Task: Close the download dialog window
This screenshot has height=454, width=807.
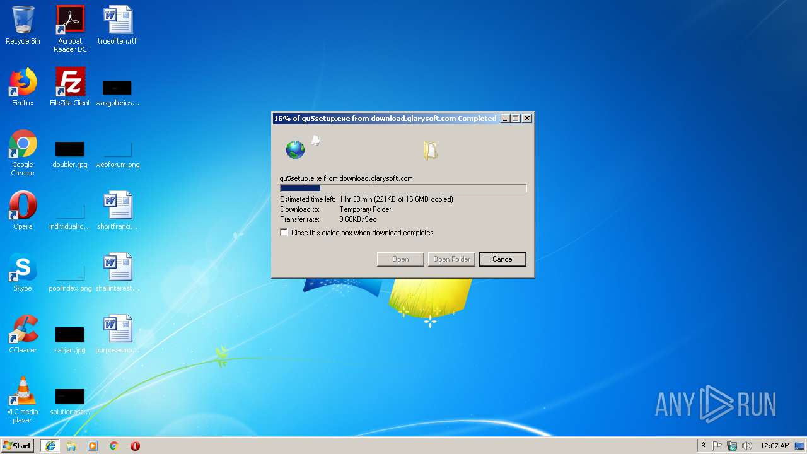Action: (x=527, y=119)
